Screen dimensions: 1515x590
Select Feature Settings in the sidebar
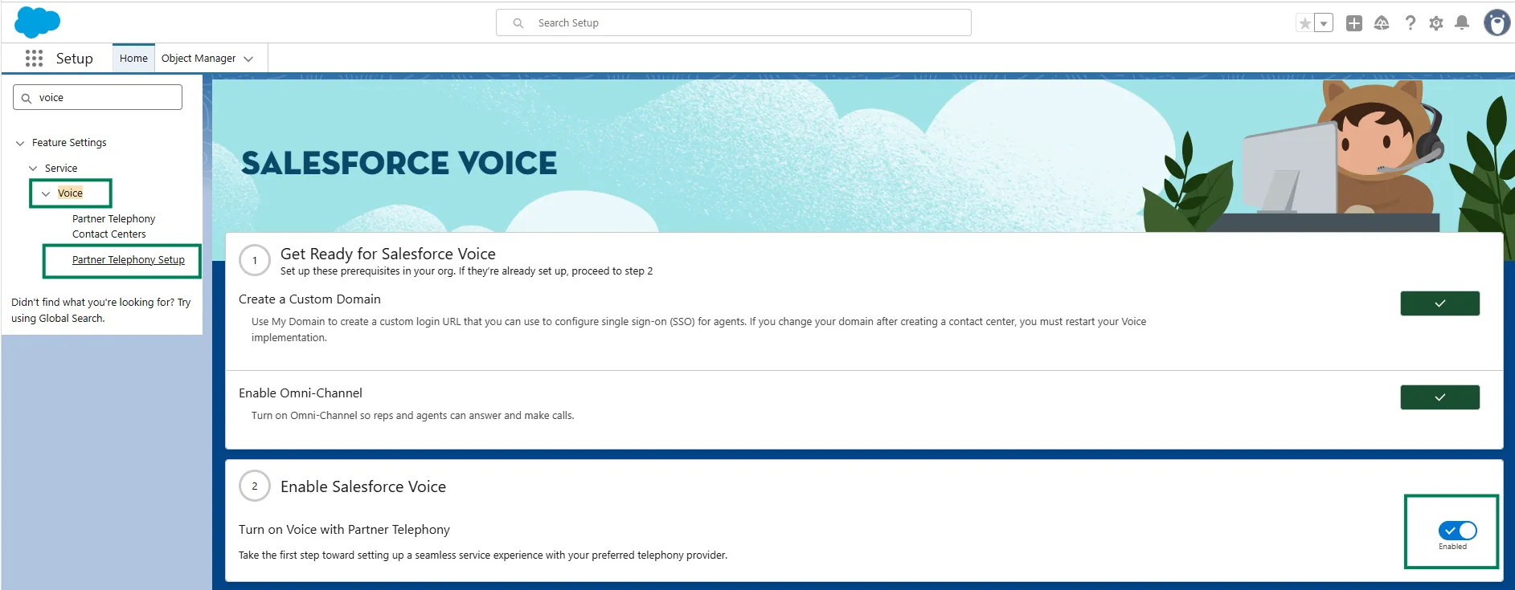(69, 143)
